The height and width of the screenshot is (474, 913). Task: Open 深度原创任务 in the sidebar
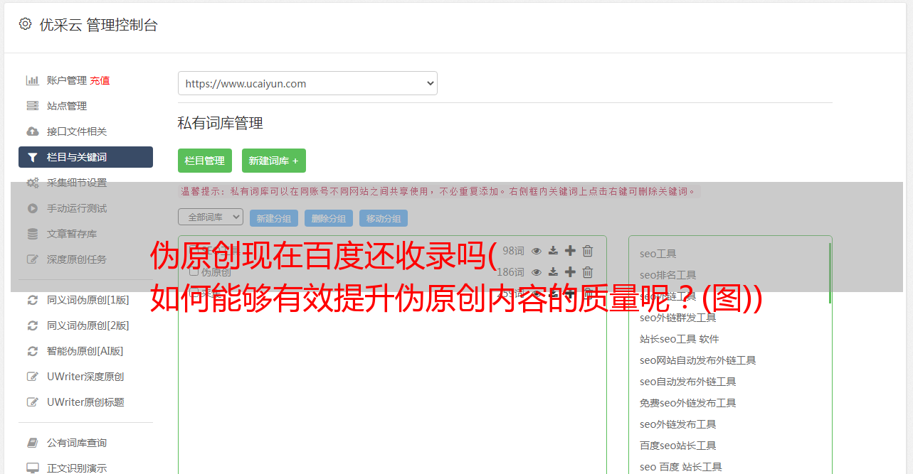click(77, 259)
